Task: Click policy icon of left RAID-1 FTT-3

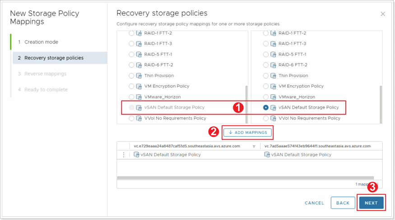Action: 139,44
